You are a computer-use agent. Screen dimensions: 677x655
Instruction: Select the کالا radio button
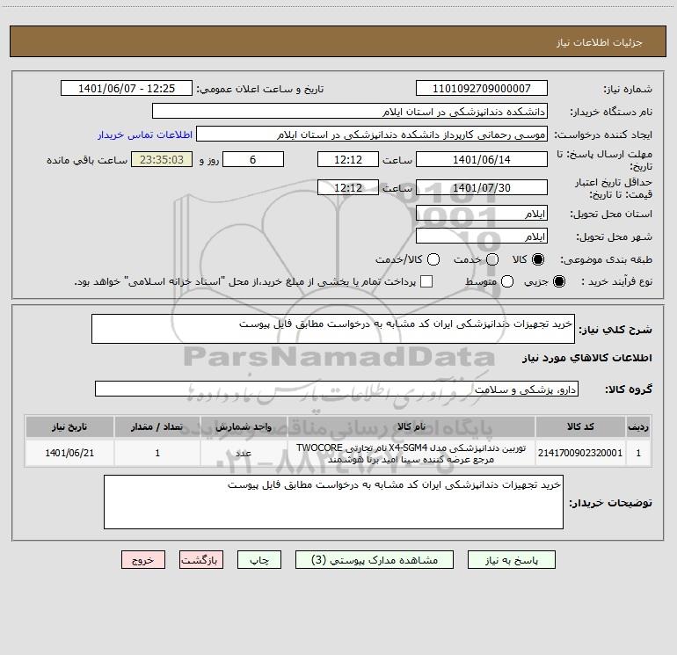(x=538, y=259)
